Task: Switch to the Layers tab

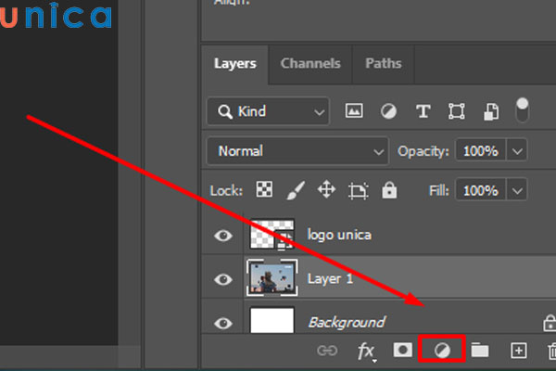Action: 235,64
